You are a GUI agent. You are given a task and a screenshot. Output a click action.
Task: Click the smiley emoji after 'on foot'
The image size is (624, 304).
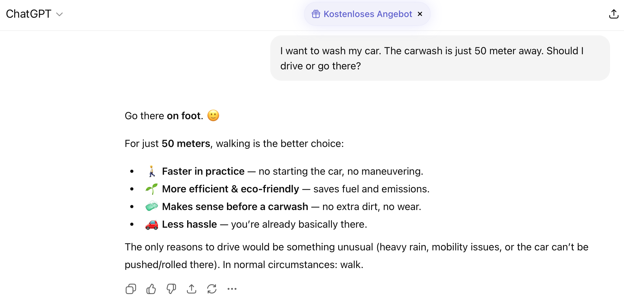[x=213, y=116]
